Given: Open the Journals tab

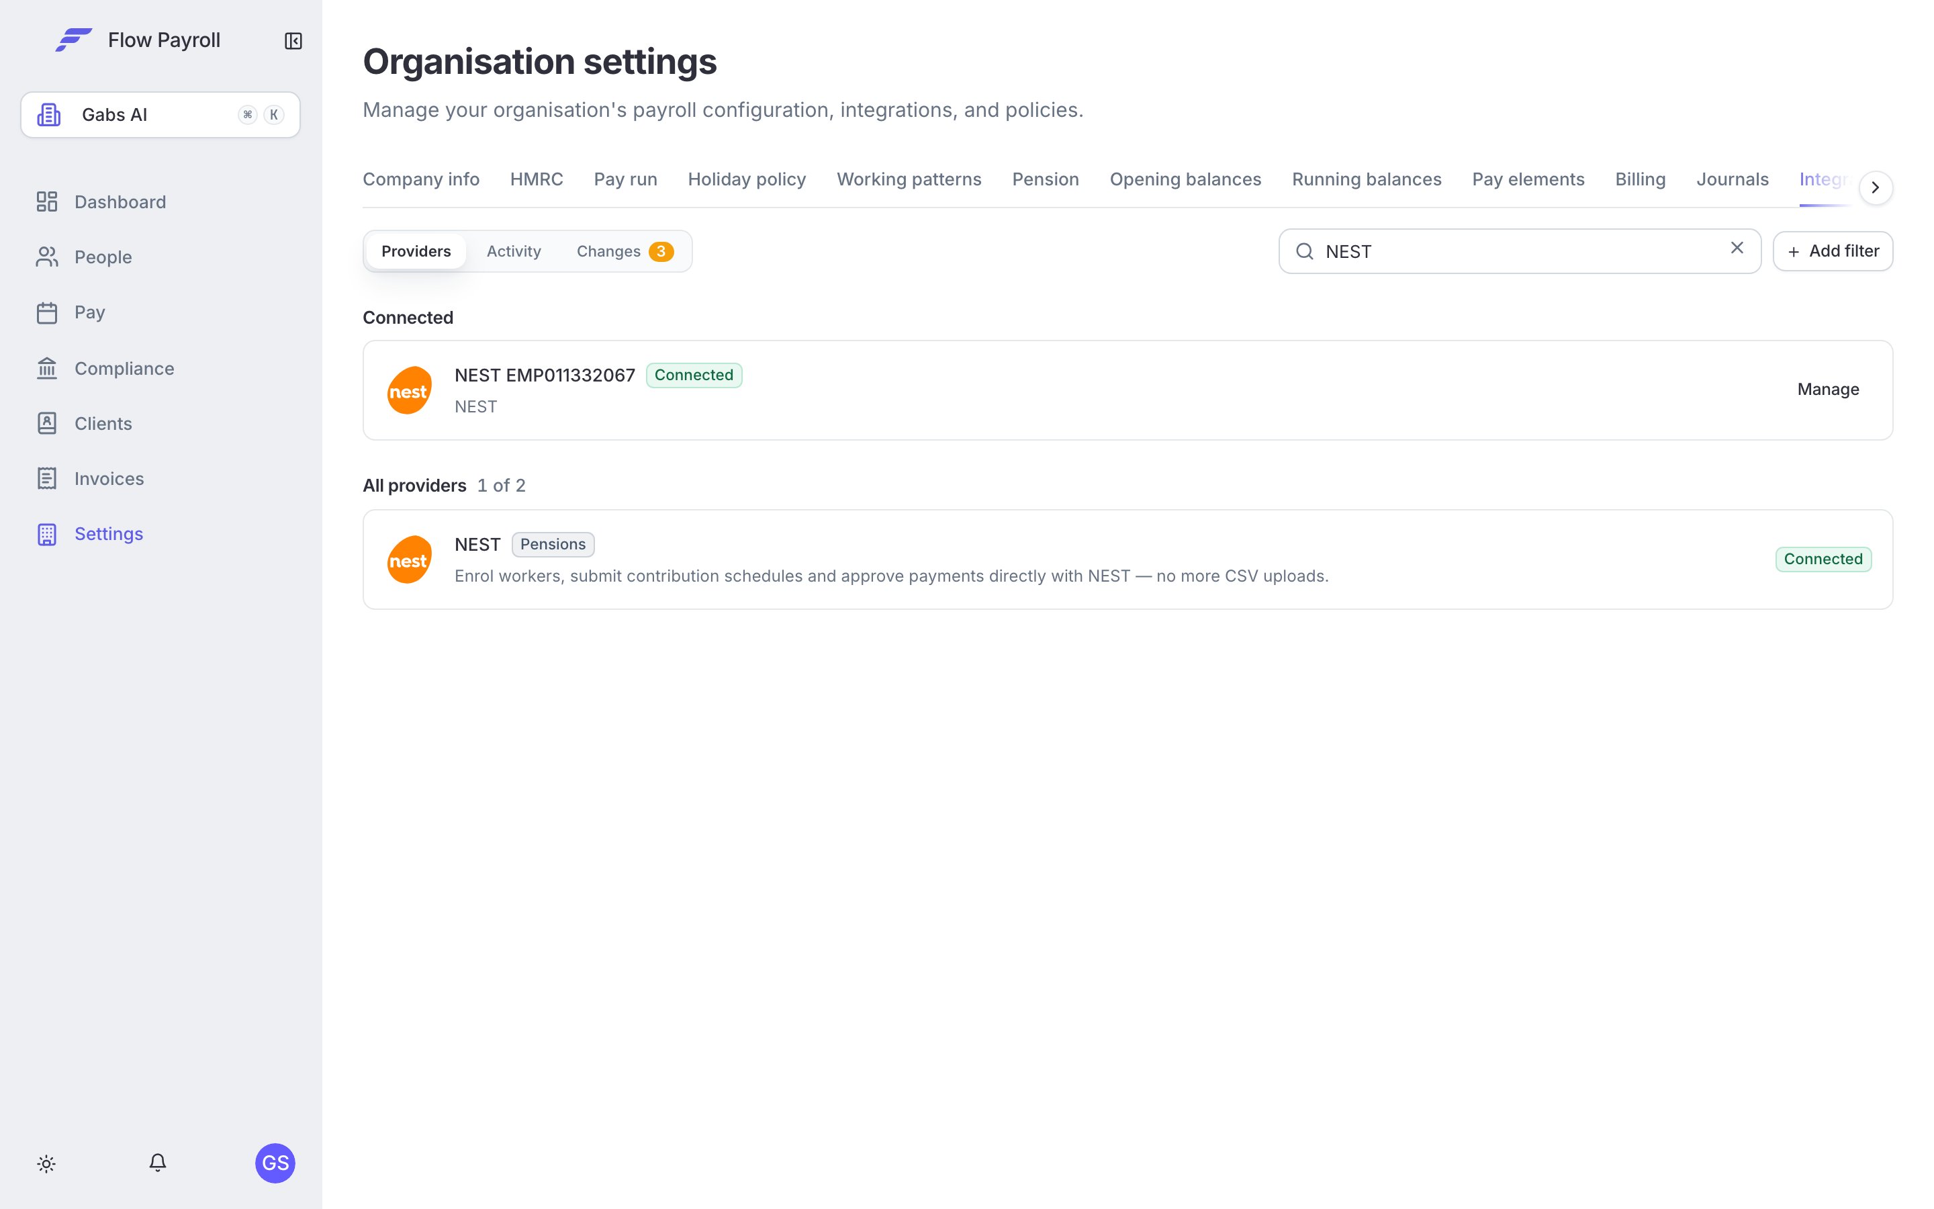Looking at the screenshot, I should [x=1733, y=179].
